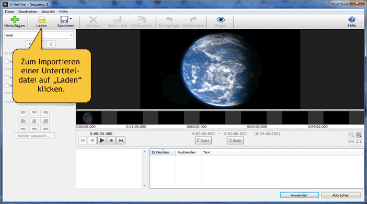The height and width of the screenshot is (204, 367).
Task: Align subtitle text to middle right
Action: pos(45,121)
